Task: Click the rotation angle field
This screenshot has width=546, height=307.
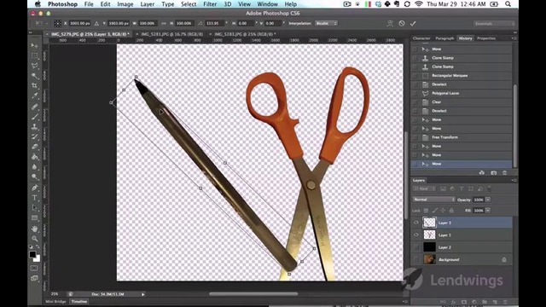Action: click(x=213, y=23)
